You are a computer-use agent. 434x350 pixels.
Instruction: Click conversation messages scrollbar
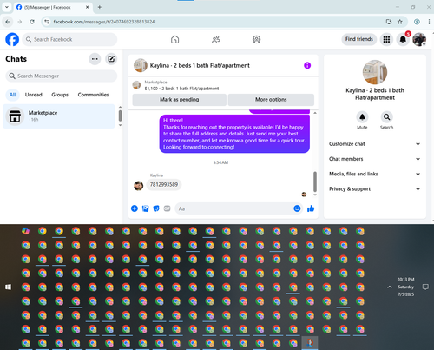315,182
